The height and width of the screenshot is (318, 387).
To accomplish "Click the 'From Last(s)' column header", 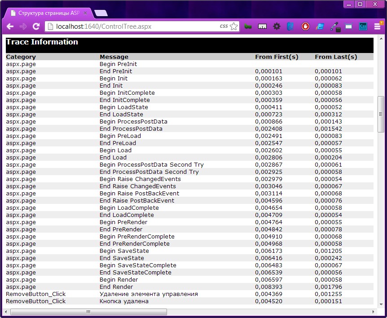I will pyautogui.click(x=336, y=57).
